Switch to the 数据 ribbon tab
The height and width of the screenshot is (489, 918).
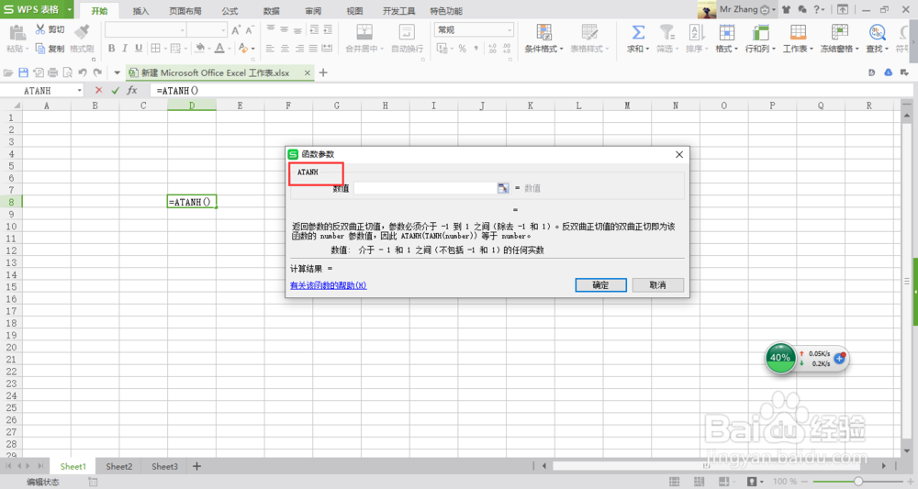271,11
